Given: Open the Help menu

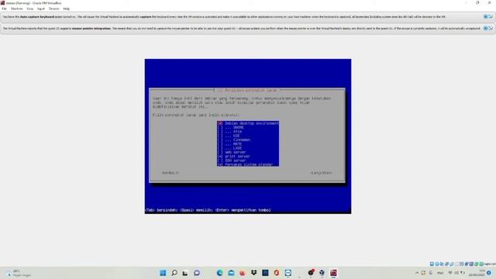Looking at the screenshot, I should pos(66,9).
